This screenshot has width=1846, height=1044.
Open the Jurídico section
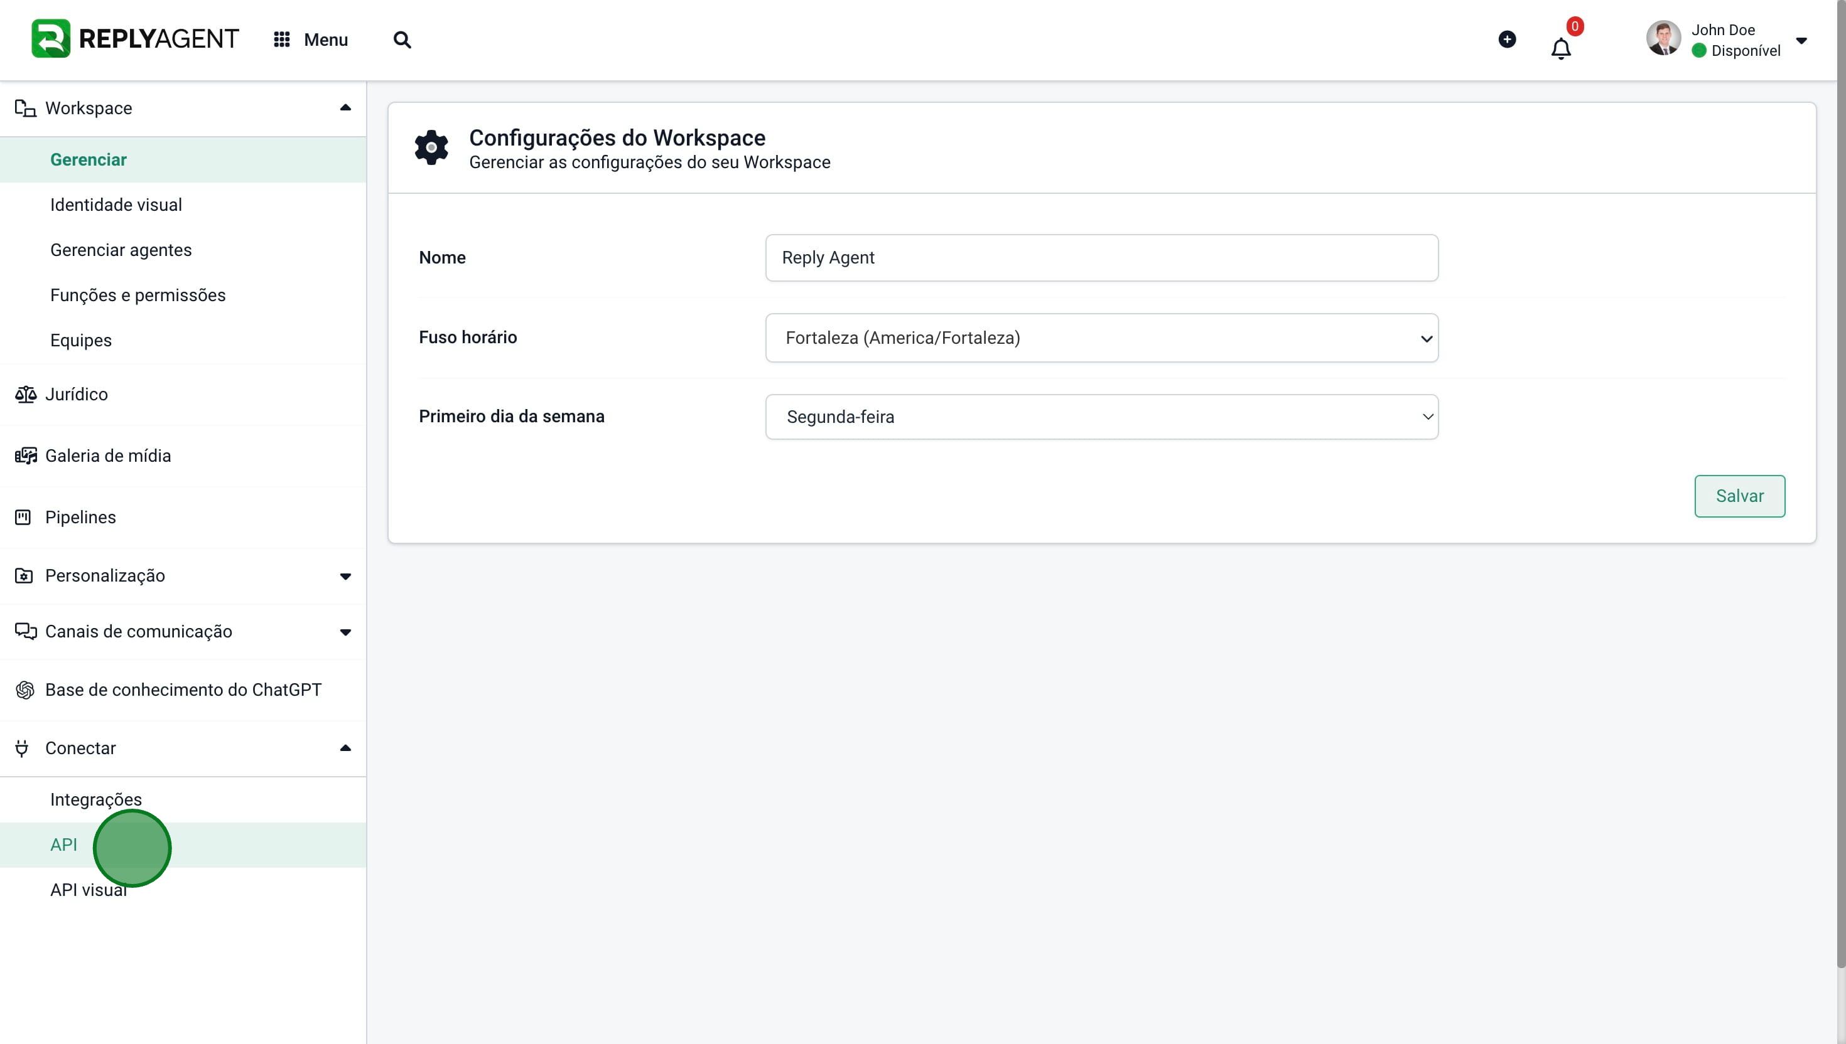pyautogui.click(x=183, y=395)
